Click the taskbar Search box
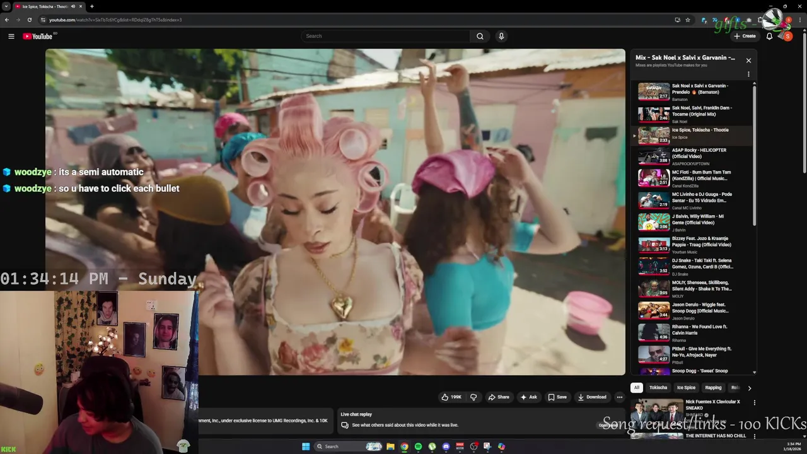The width and height of the screenshot is (807, 454). pyautogui.click(x=349, y=446)
